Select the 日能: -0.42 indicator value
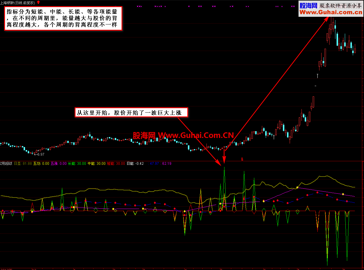The width and height of the screenshot is (364, 270). [135, 163]
